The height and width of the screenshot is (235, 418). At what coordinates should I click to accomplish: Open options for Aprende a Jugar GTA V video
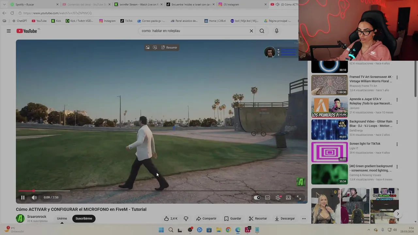click(397, 100)
